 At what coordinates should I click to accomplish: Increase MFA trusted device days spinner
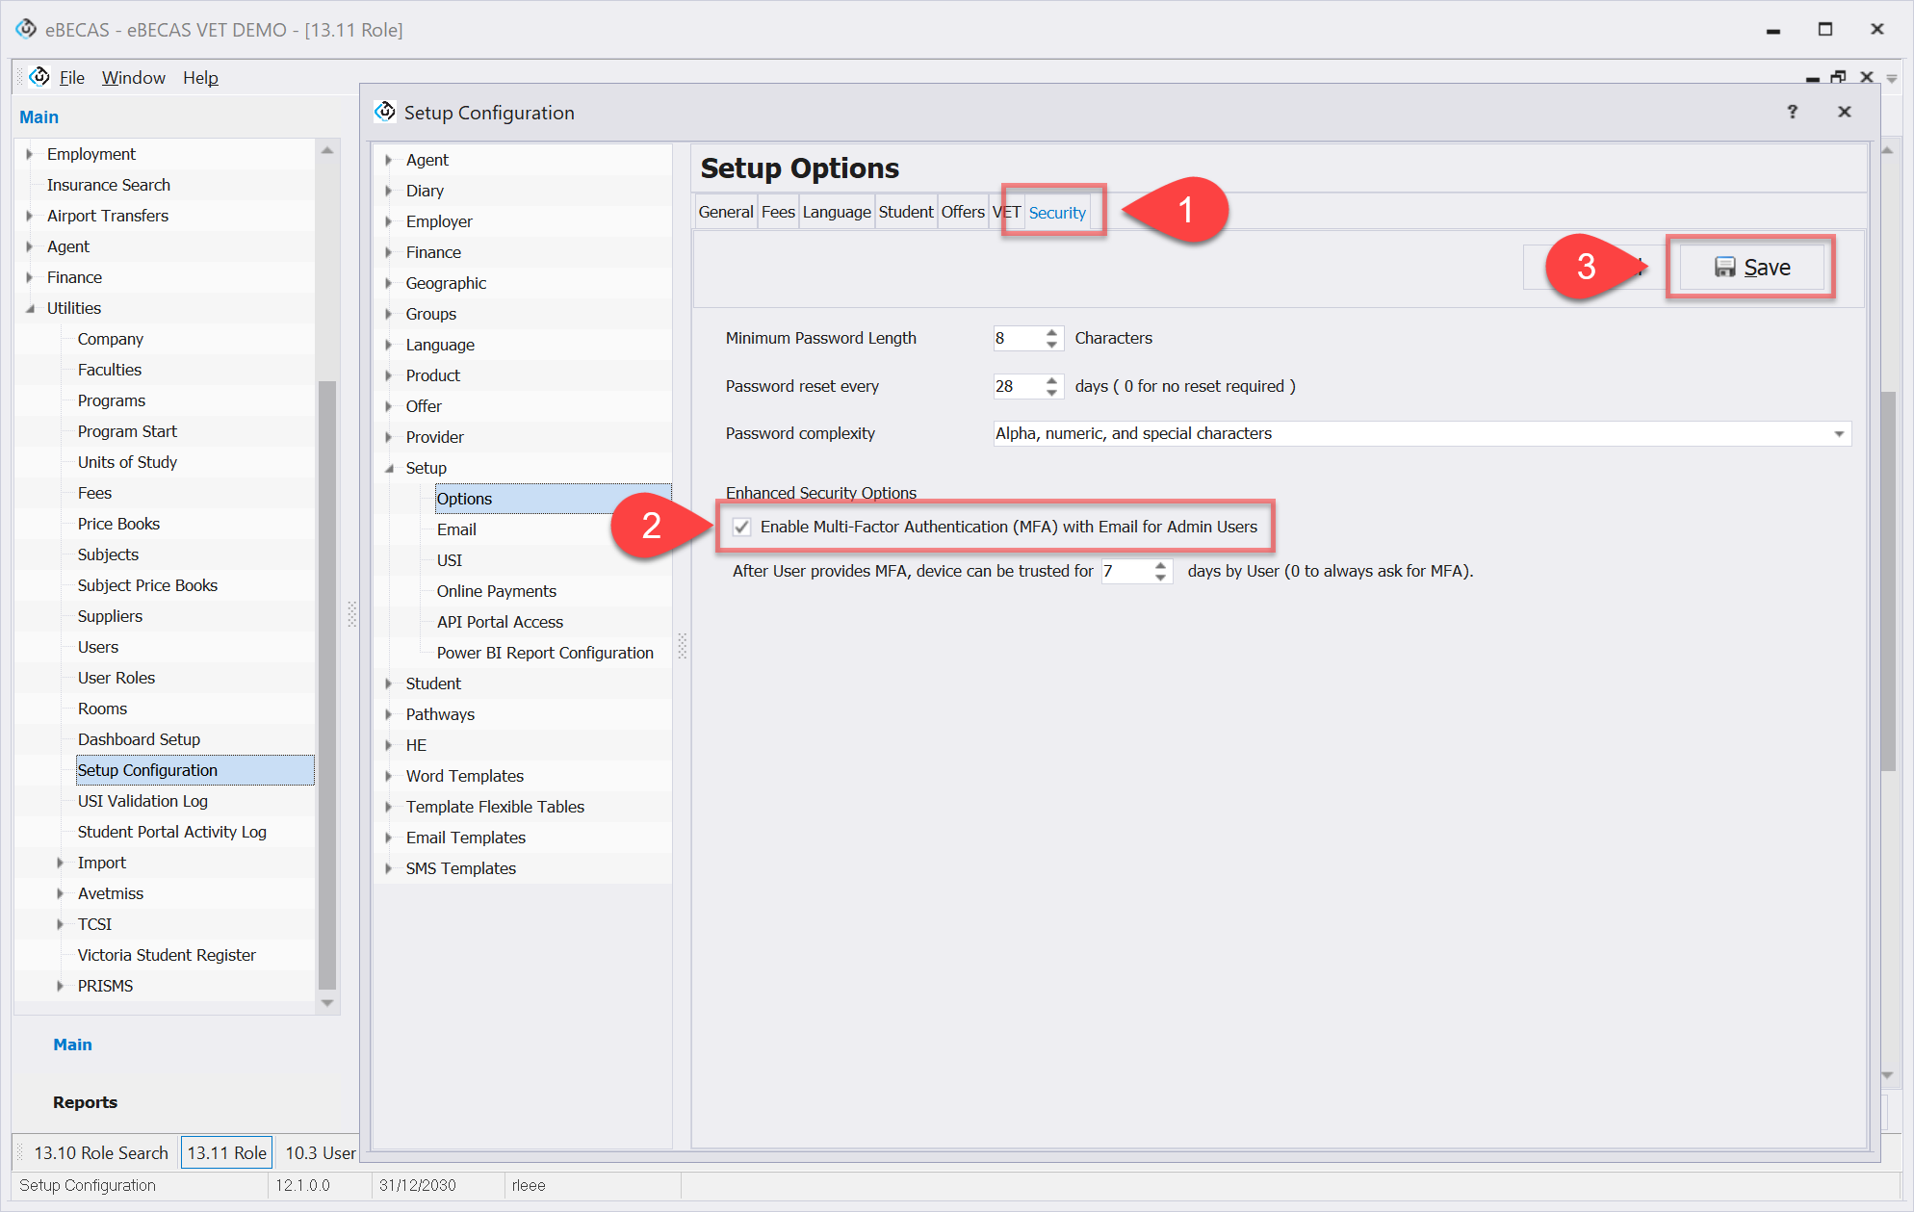(x=1161, y=565)
